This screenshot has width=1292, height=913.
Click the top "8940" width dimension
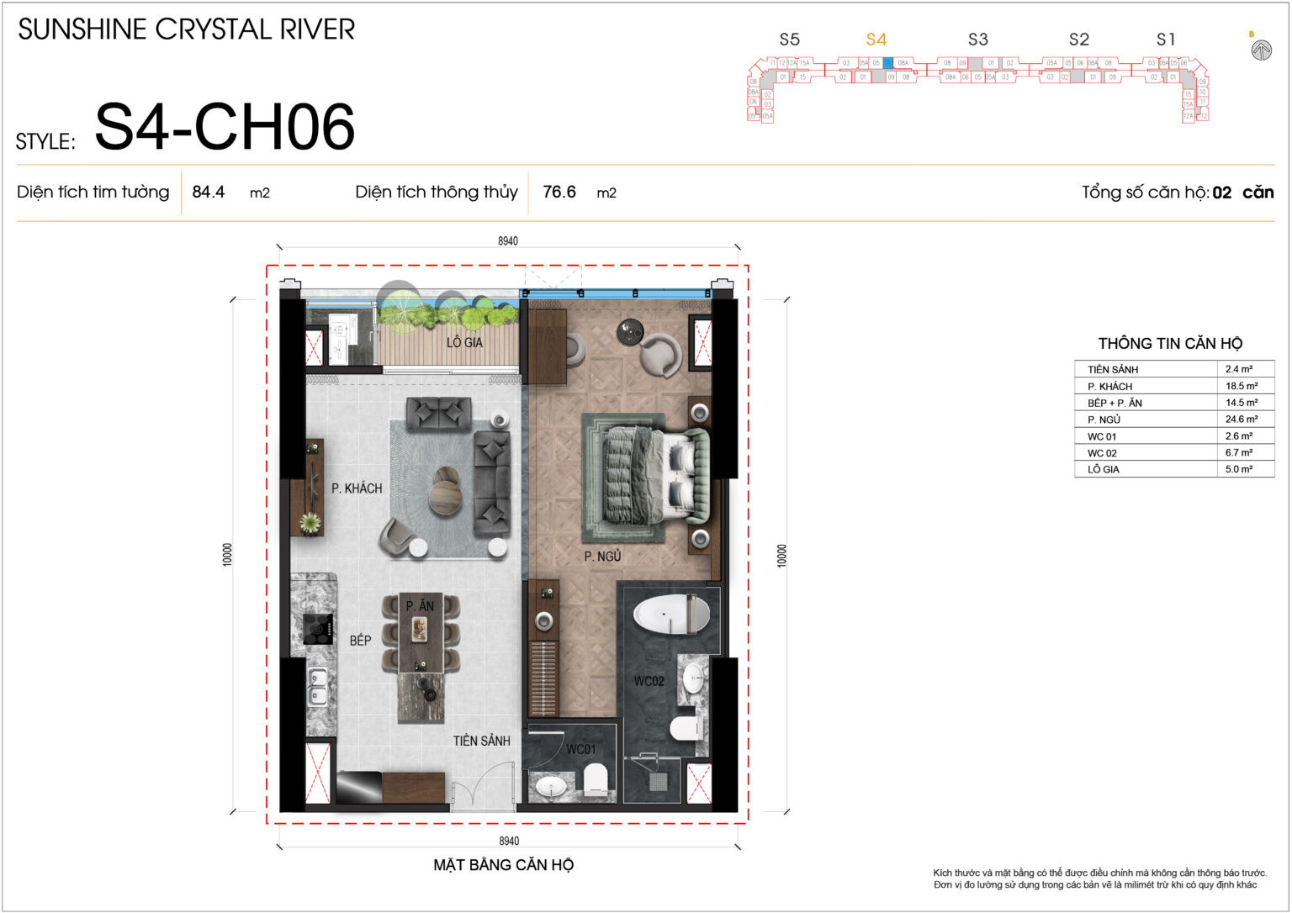508,241
